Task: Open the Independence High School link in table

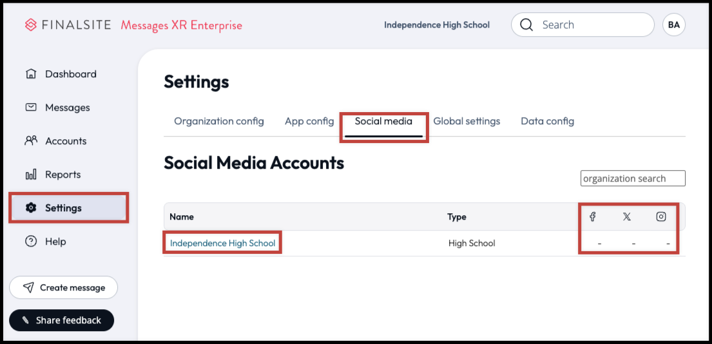Action: (222, 244)
